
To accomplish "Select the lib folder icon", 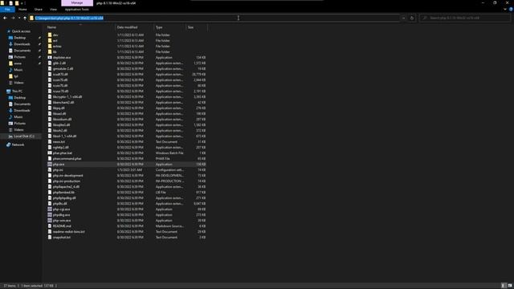I will (x=50, y=51).
